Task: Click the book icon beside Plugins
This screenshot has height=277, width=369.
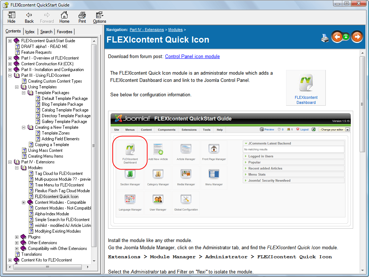Action: [23, 237]
